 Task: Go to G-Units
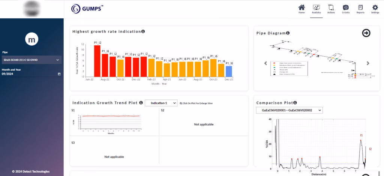click(x=346, y=9)
